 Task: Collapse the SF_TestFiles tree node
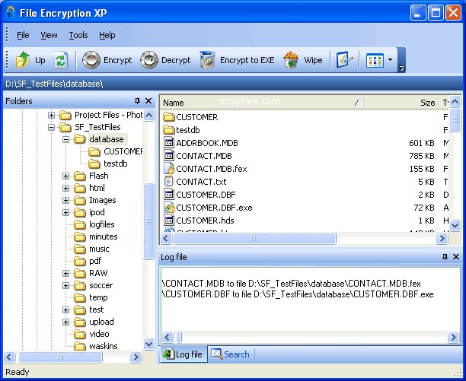click(51, 127)
